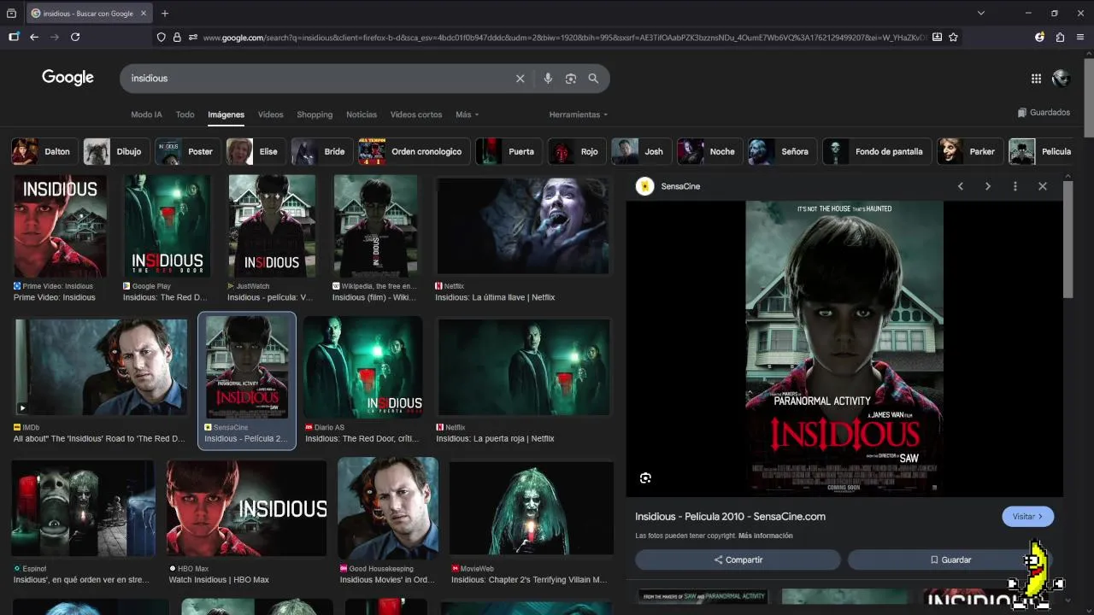Filter images by the Dalton chip
Image resolution: width=1094 pixels, height=615 pixels.
(44, 151)
